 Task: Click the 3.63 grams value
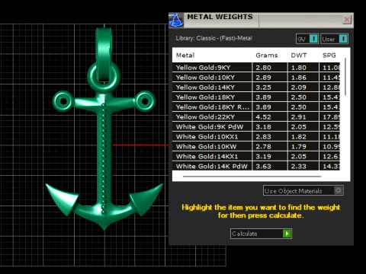click(x=263, y=167)
